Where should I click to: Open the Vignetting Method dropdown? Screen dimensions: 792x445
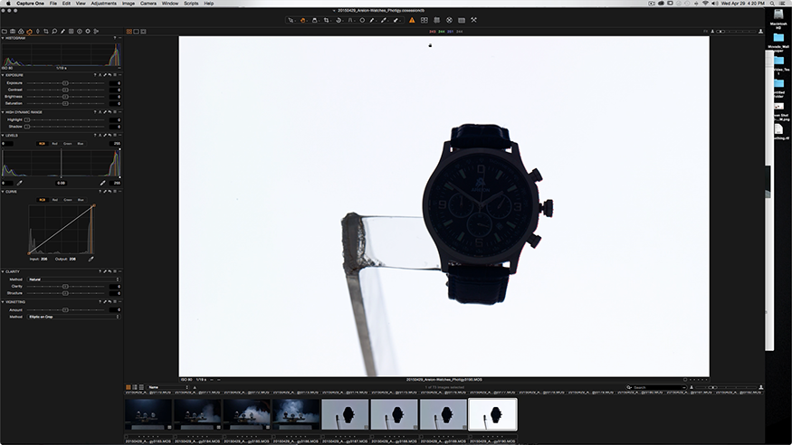pos(73,317)
